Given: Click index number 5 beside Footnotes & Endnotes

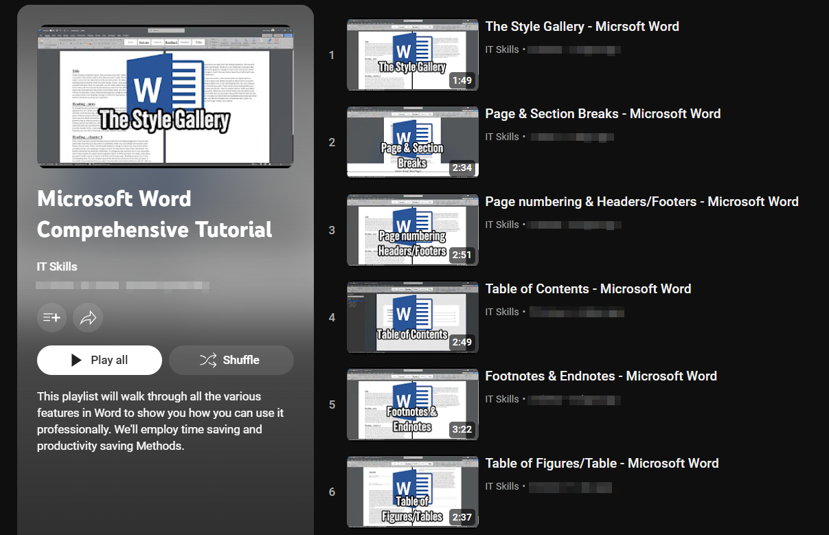Looking at the screenshot, I should tap(332, 405).
